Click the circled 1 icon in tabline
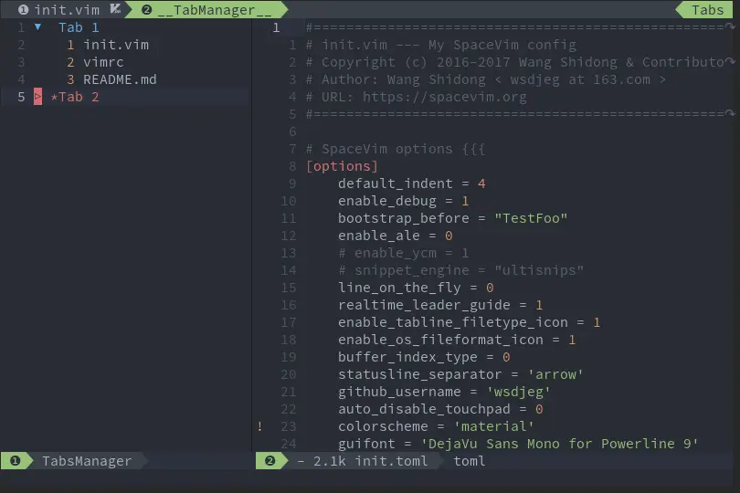 [x=23, y=9]
